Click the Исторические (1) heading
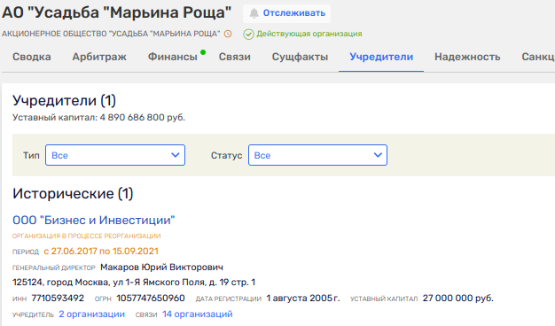 (x=73, y=194)
